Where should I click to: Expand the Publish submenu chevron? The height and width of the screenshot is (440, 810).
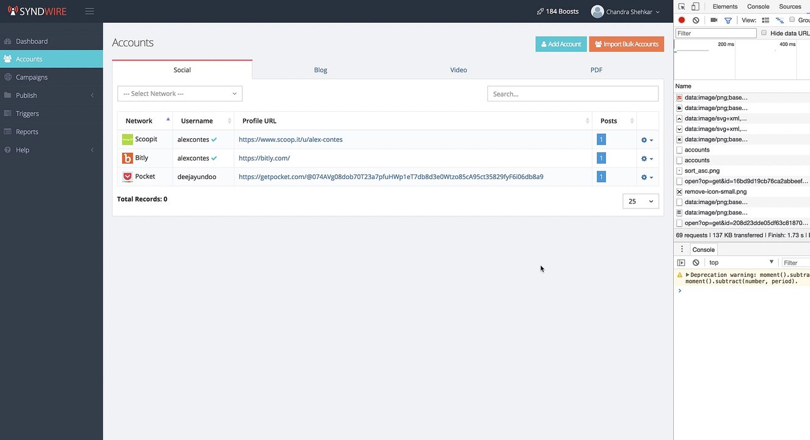tap(92, 95)
